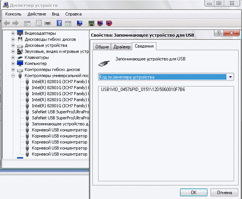Click the Scan for hardware changes icon

click(80, 23)
